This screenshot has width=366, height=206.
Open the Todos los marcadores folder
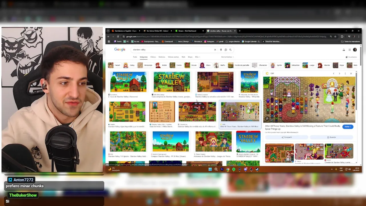click(x=351, y=41)
